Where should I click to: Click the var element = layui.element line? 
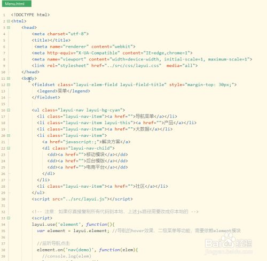click(x=139, y=231)
